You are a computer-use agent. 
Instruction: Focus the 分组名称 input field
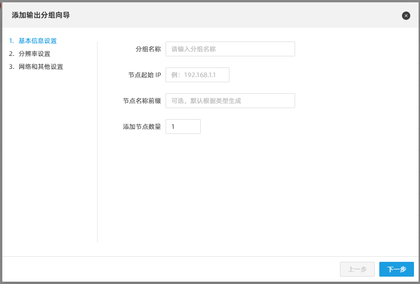click(230, 49)
